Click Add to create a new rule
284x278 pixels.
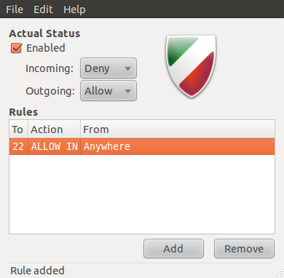point(173,249)
